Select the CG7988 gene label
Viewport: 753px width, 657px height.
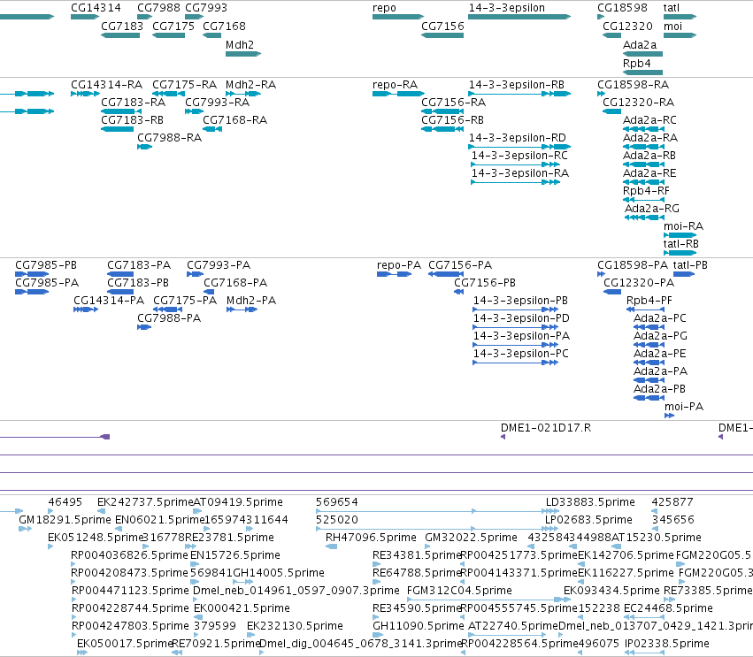[x=158, y=8]
